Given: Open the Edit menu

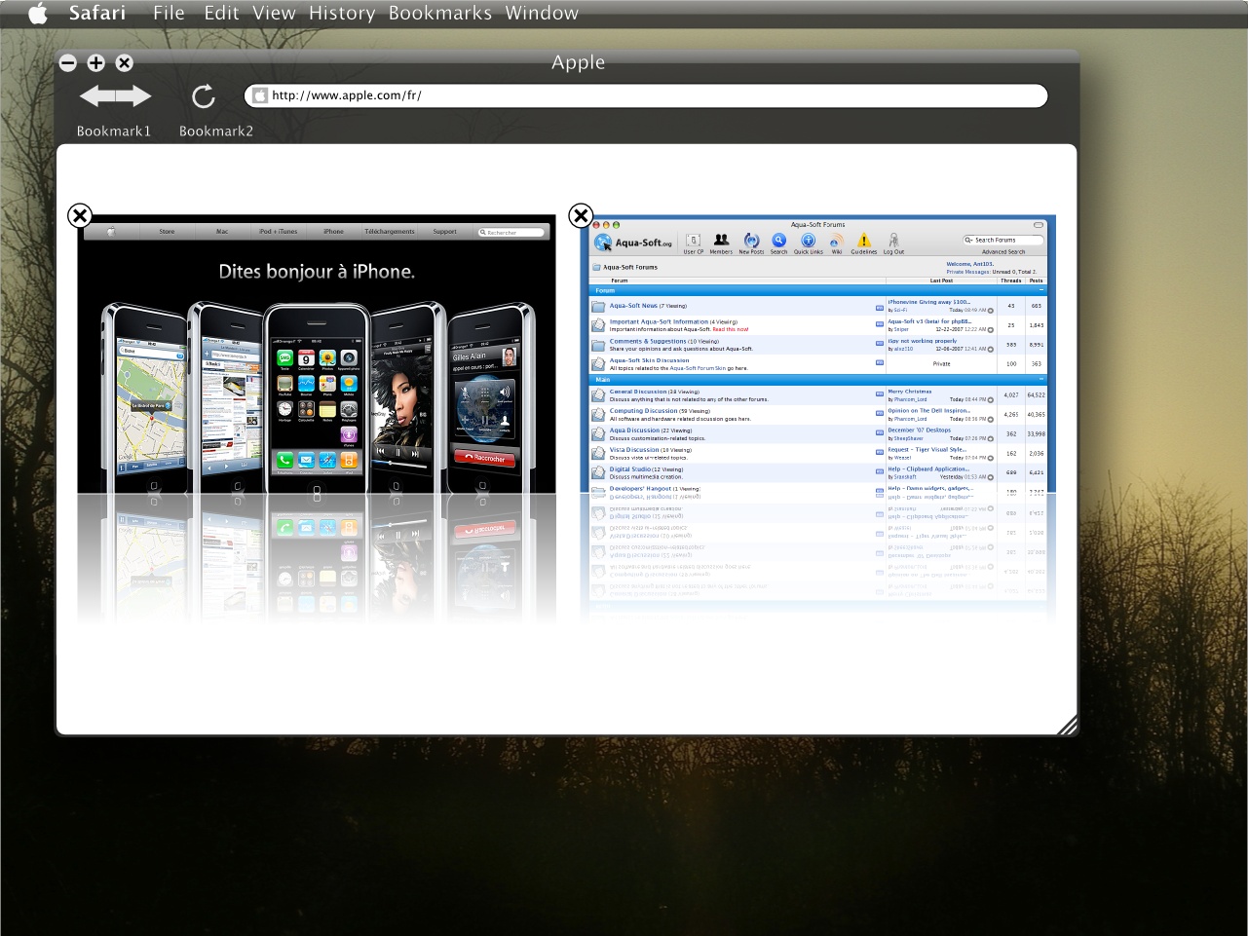Looking at the screenshot, I should click(x=221, y=13).
